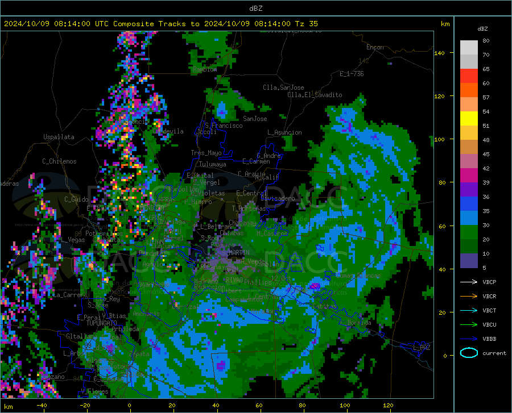Click the 'Tulumaya' map label

[213, 164]
